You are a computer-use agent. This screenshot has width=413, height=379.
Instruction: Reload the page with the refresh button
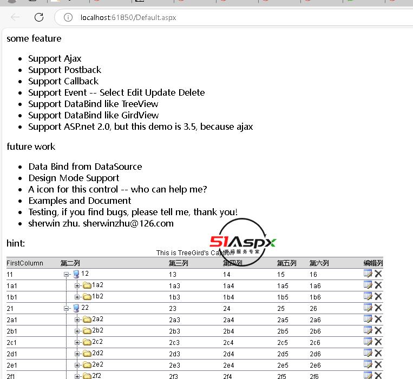[39, 17]
